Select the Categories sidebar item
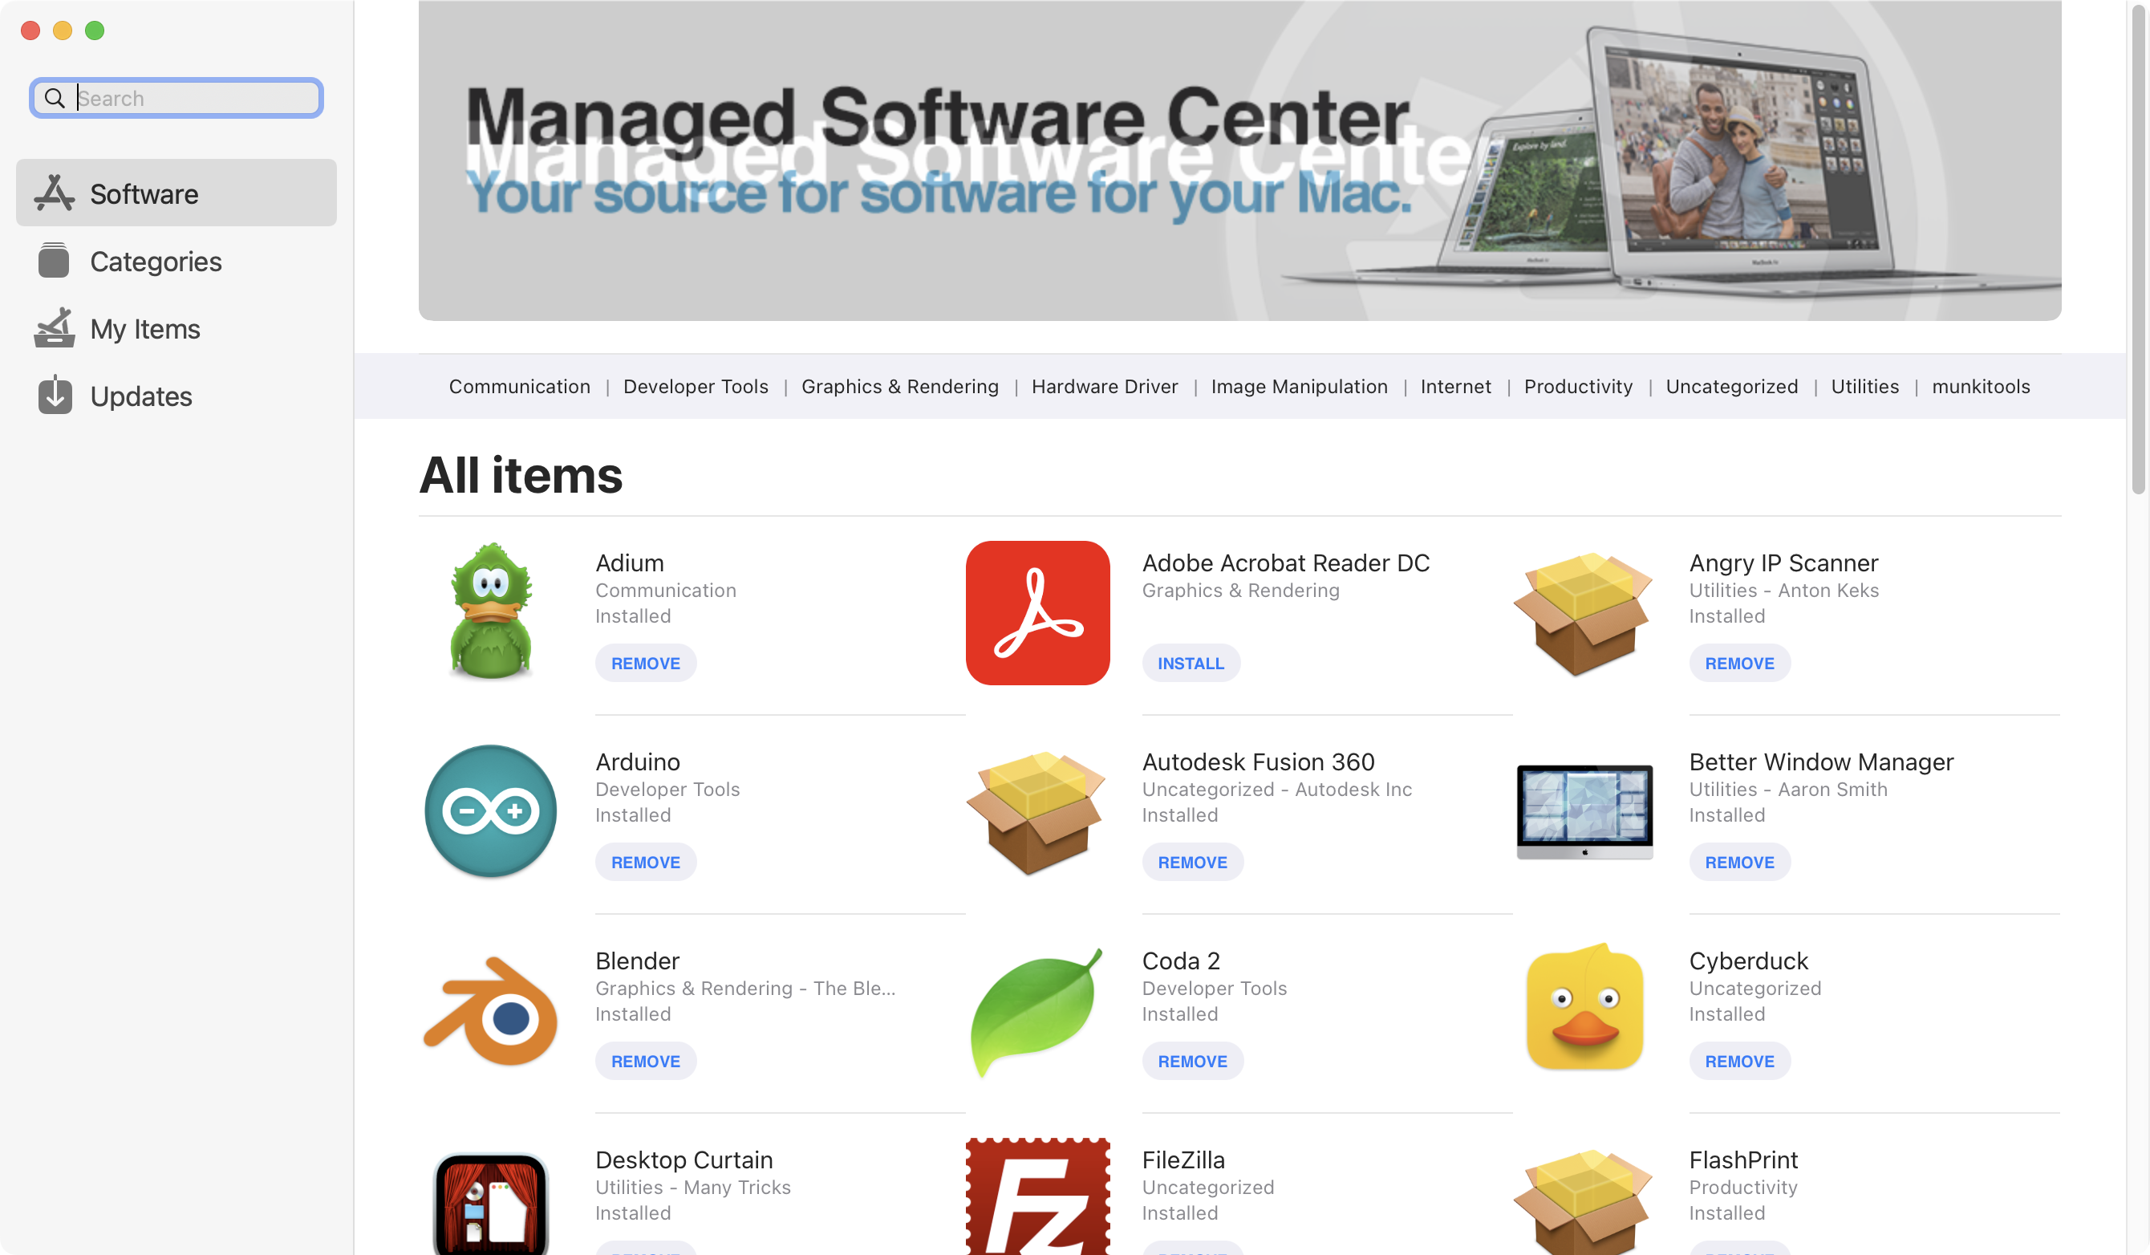The width and height of the screenshot is (2150, 1255). click(x=177, y=260)
